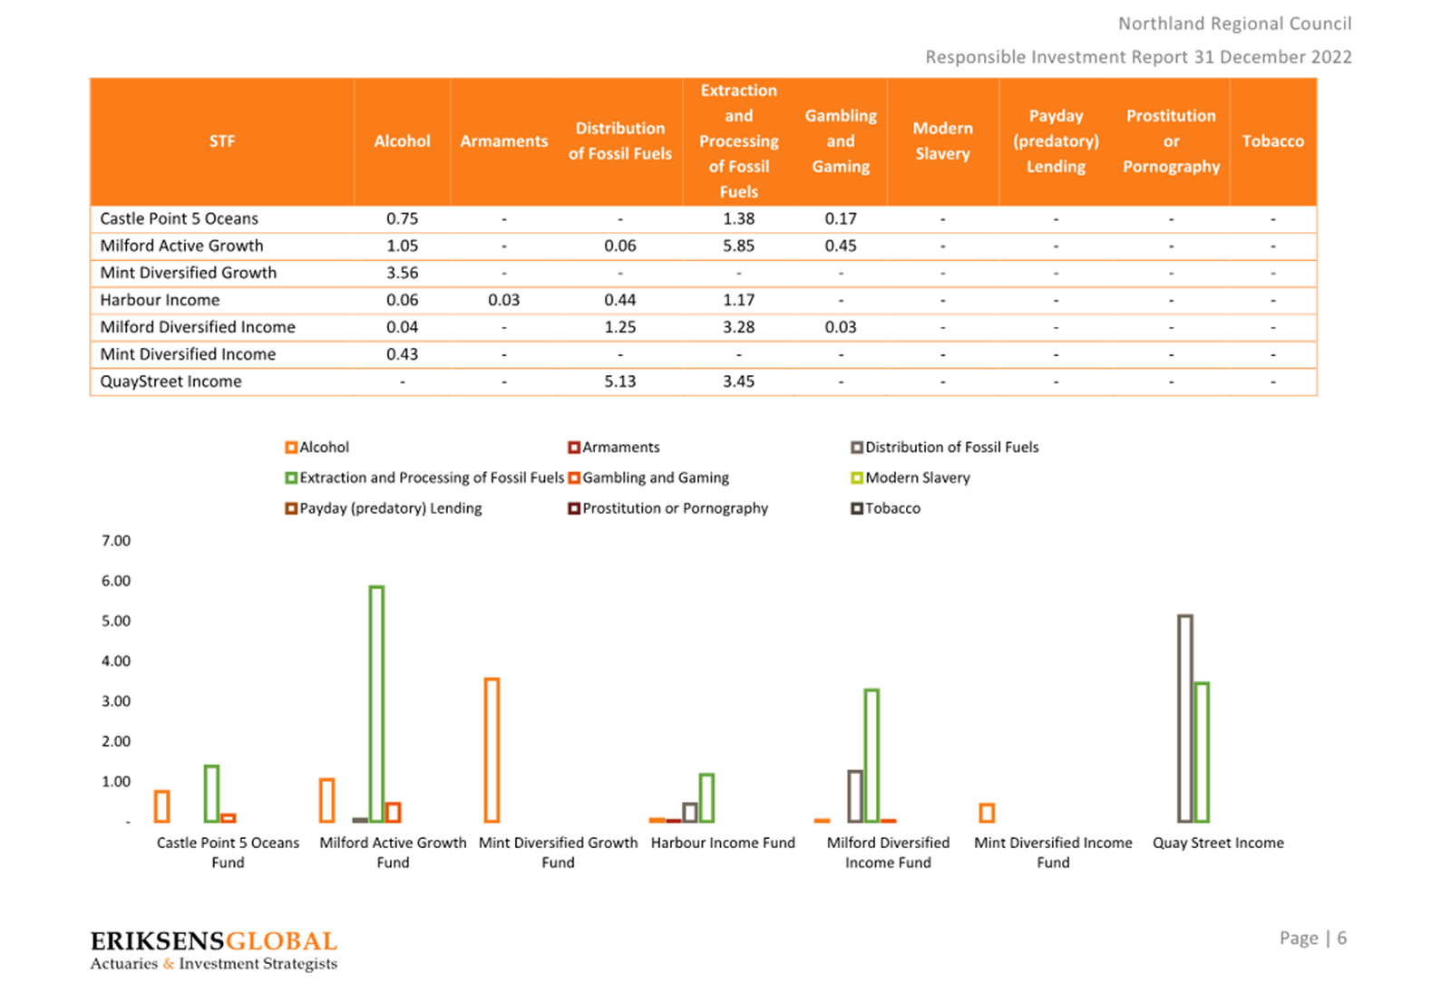
Task: Click the green Milford Diversified Income bar
Action: click(x=871, y=756)
